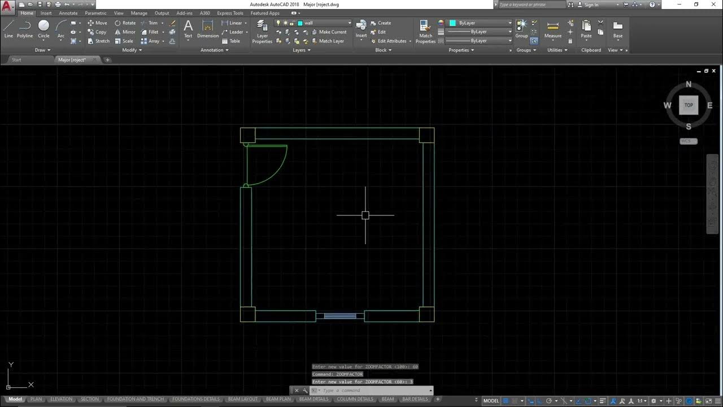This screenshot has height=407, width=723.
Task: Switch to the Parametric ribbon tab
Action: (x=95, y=13)
